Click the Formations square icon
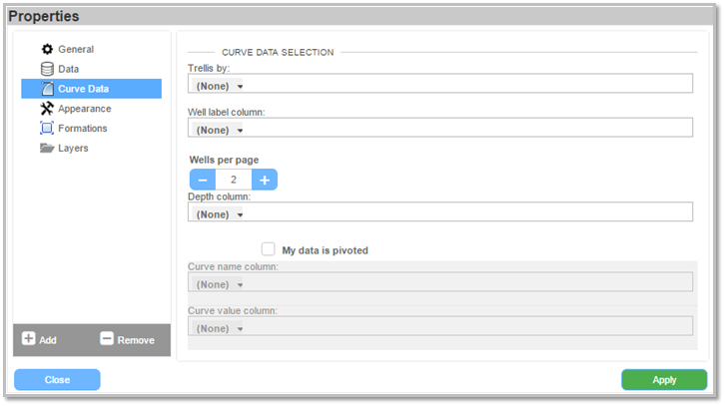This screenshot has height=406, width=725. [x=47, y=128]
